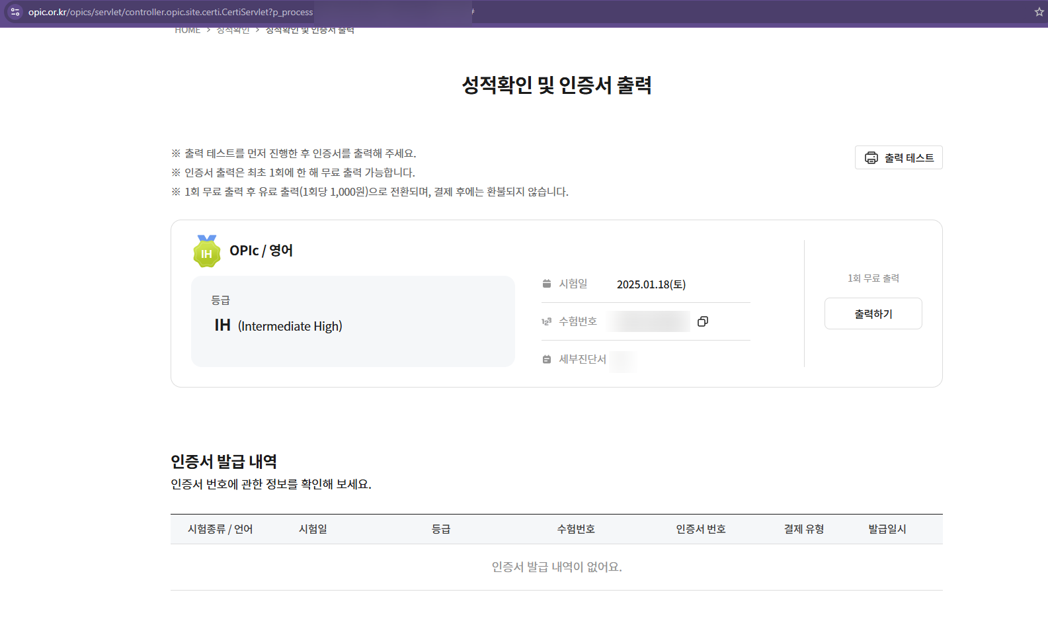
Task: Click the 시험일 column header in table
Action: [313, 529]
